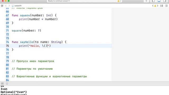
Task: Click the comment "// Параметры по умолчанию"
Action: 32,69
